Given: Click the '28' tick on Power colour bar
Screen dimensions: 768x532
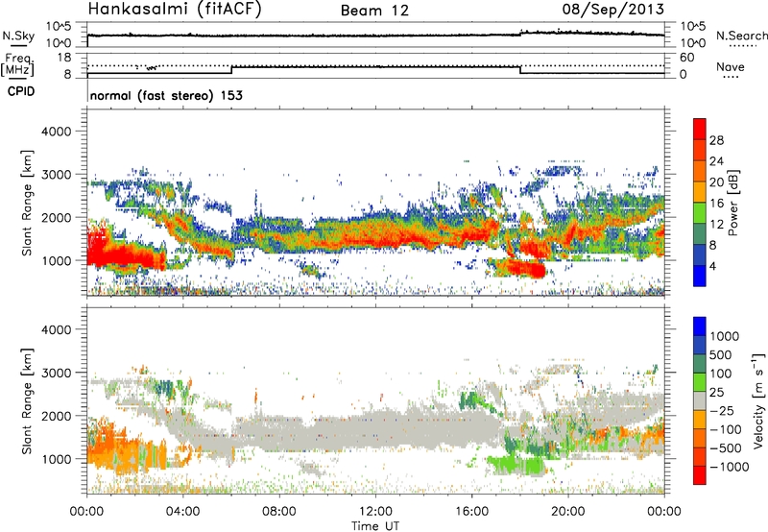Looking at the screenshot, I should pos(716,140).
